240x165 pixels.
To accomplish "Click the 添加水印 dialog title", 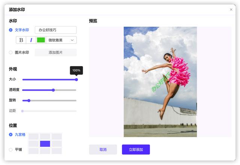I will [17, 10].
